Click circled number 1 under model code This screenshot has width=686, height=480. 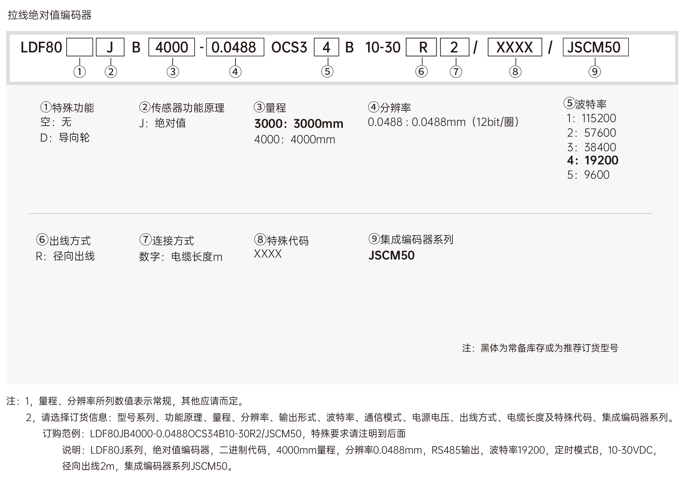tap(80, 72)
